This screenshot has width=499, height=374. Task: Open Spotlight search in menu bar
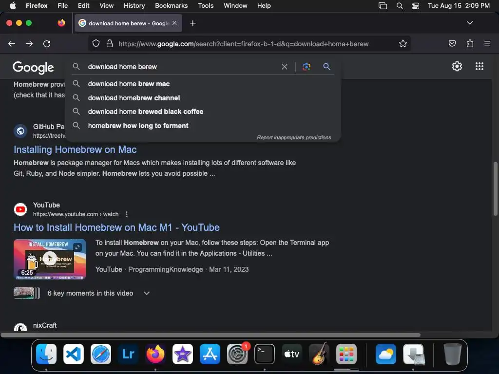[400, 6]
